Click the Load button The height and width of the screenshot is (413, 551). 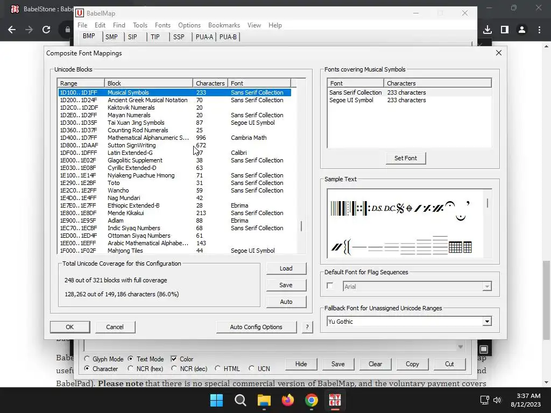286,268
